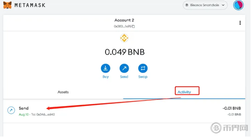Open the three-dot account options menu
This screenshot has height=138, width=252.
click(x=240, y=23)
